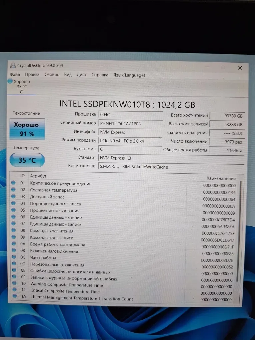The height and width of the screenshot is (340, 255).
Task: Open the Вид menu
Action: (68, 74)
